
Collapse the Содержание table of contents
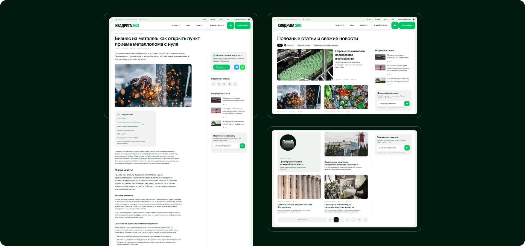tap(119, 115)
